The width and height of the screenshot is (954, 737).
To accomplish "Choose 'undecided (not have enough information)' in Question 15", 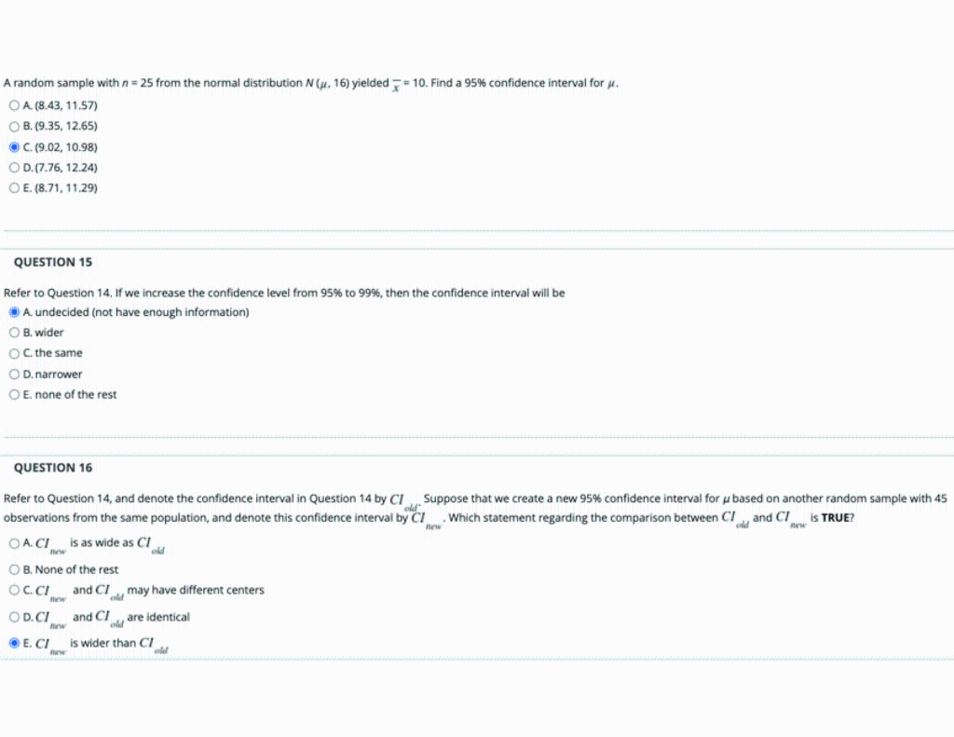I will pos(15,311).
